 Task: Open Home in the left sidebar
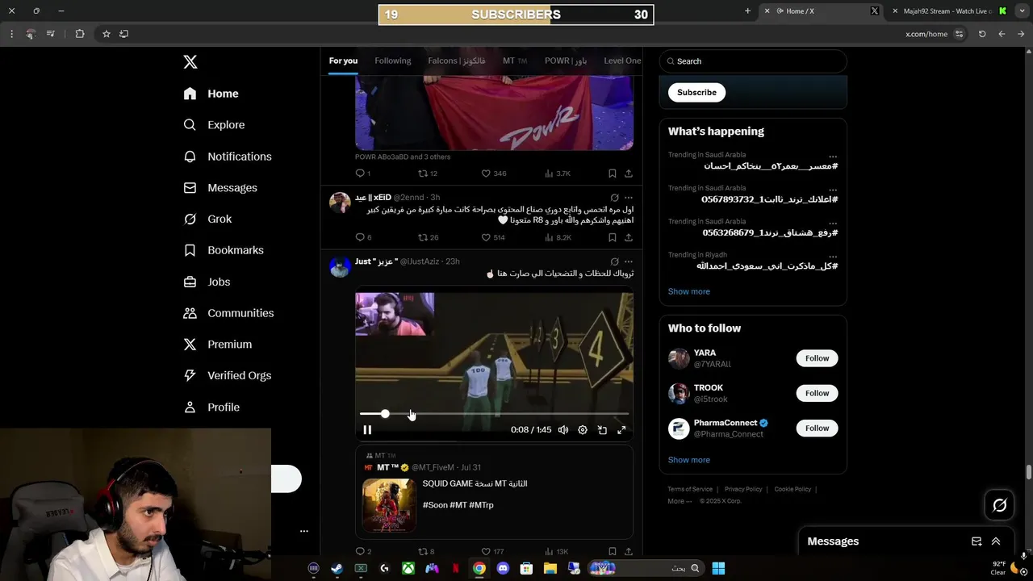click(x=211, y=94)
